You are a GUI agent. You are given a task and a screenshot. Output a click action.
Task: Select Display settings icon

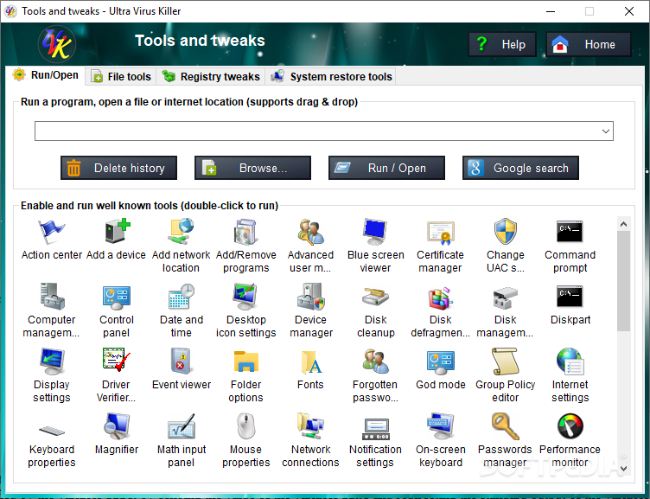51,361
